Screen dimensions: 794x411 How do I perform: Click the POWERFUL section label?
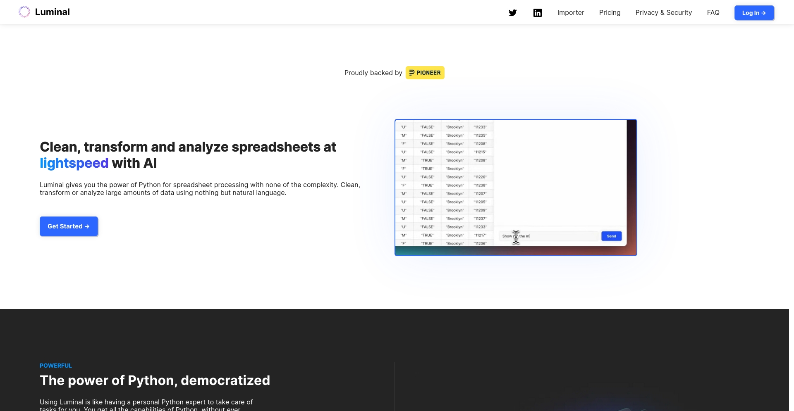(x=56, y=366)
